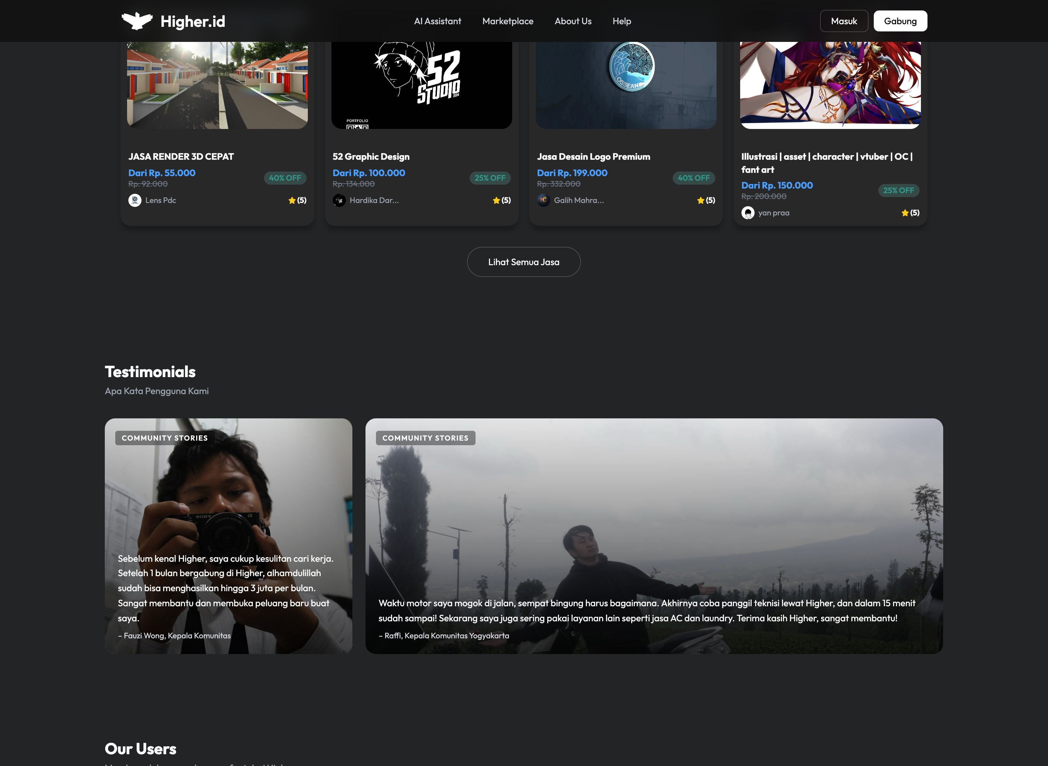Click the Community Stories tag on Fauzi Wong card
The image size is (1048, 766).
click(x=165, y=438)
